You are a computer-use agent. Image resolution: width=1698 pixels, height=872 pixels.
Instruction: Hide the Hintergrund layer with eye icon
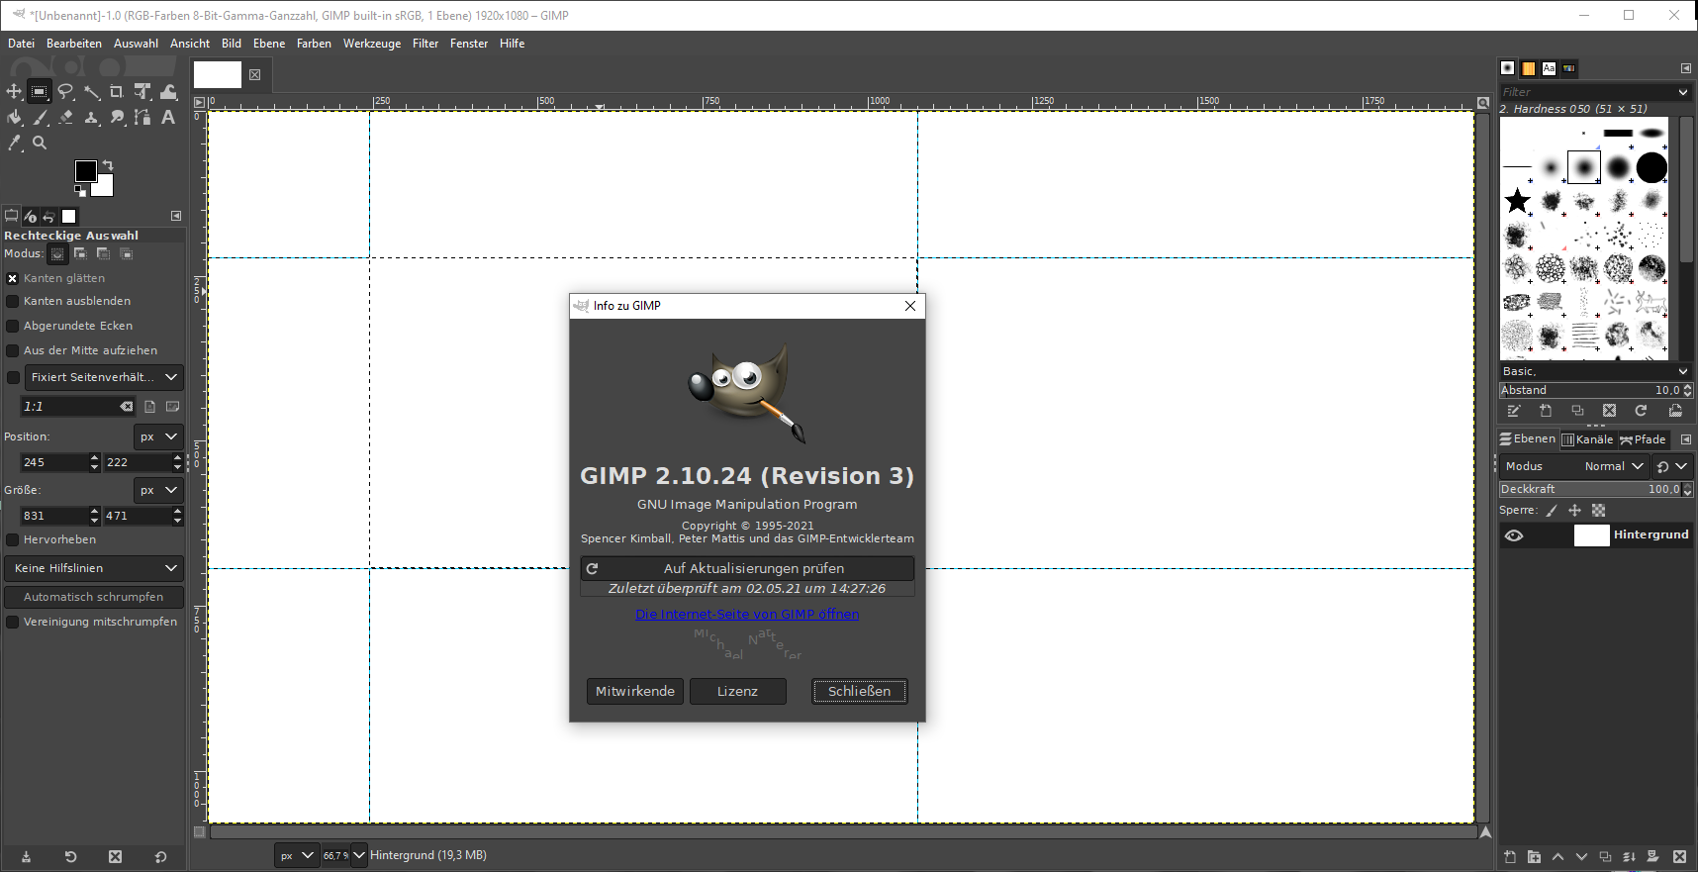(x=1514, y=535)
